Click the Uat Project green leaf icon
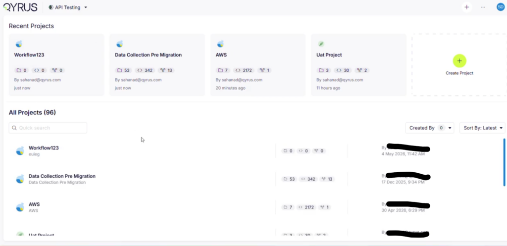Screen dimensions: 507x246 click(321, 44)
